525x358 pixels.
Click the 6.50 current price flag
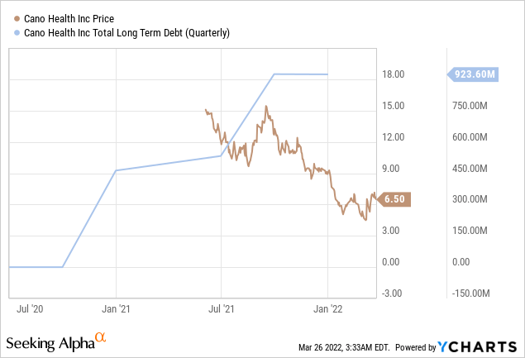(x=394, y=199)
